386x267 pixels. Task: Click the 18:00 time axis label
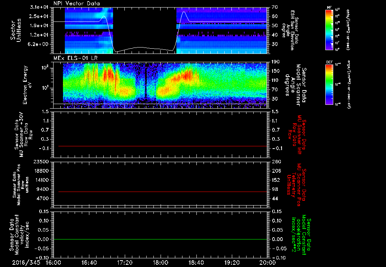[x=161, y=262]
